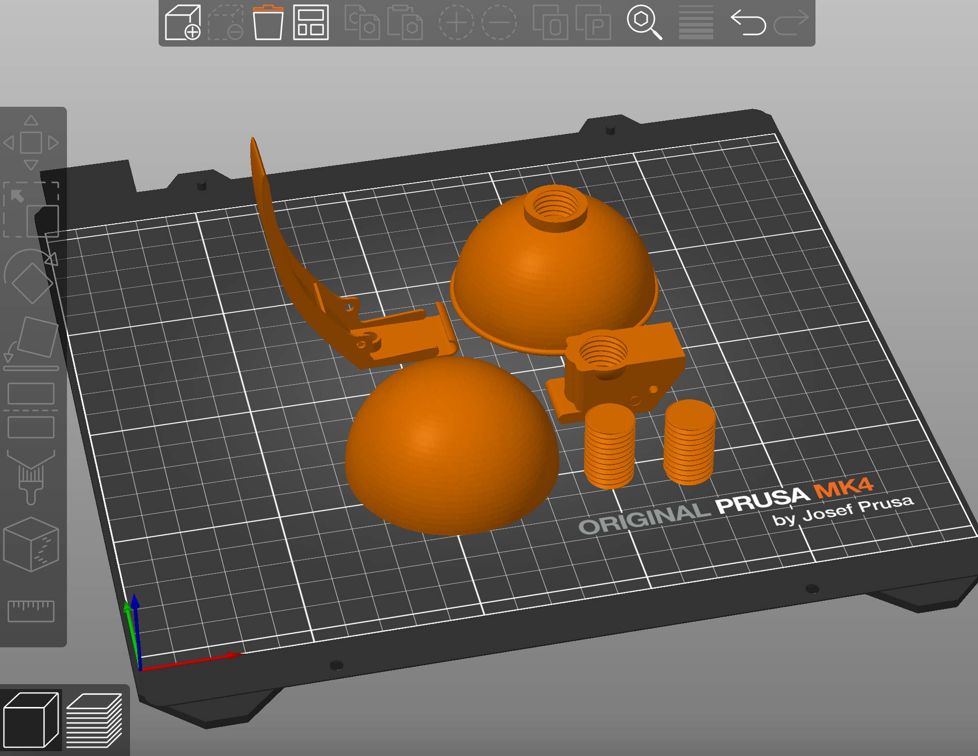This screenshot has width=978, height=756.
Task: Click the Add model icon
Action: (182, 22)
